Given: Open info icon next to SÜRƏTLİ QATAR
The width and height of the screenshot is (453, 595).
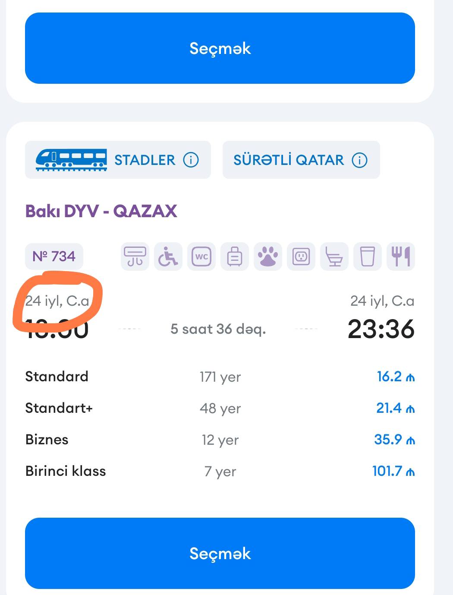Looking at the screenshot, I should (x=360, y=160).
